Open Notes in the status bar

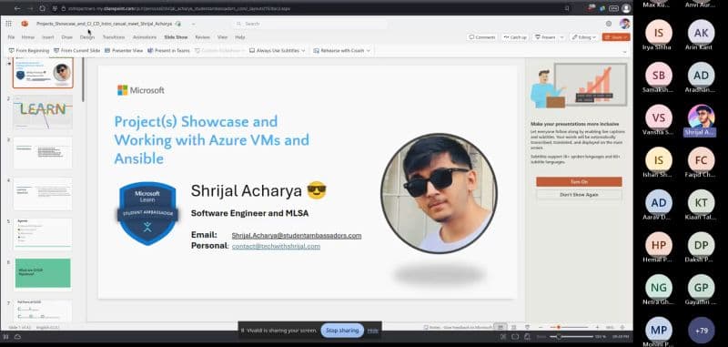[x=431, y=327]
